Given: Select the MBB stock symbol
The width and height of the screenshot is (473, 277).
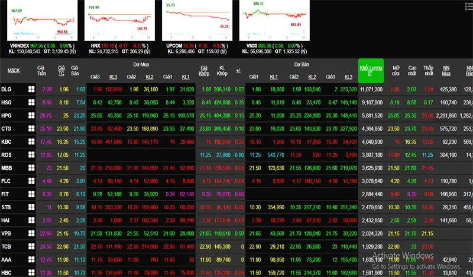Looking at the screenshot, I should coord(7,168).
